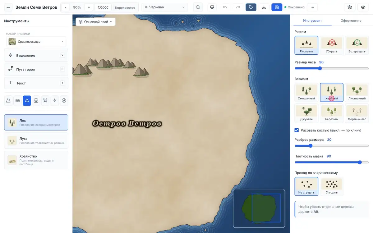The image size is (373, 233).
Task: Open the castle buildings category icon
Action: [x=36, y=100]
